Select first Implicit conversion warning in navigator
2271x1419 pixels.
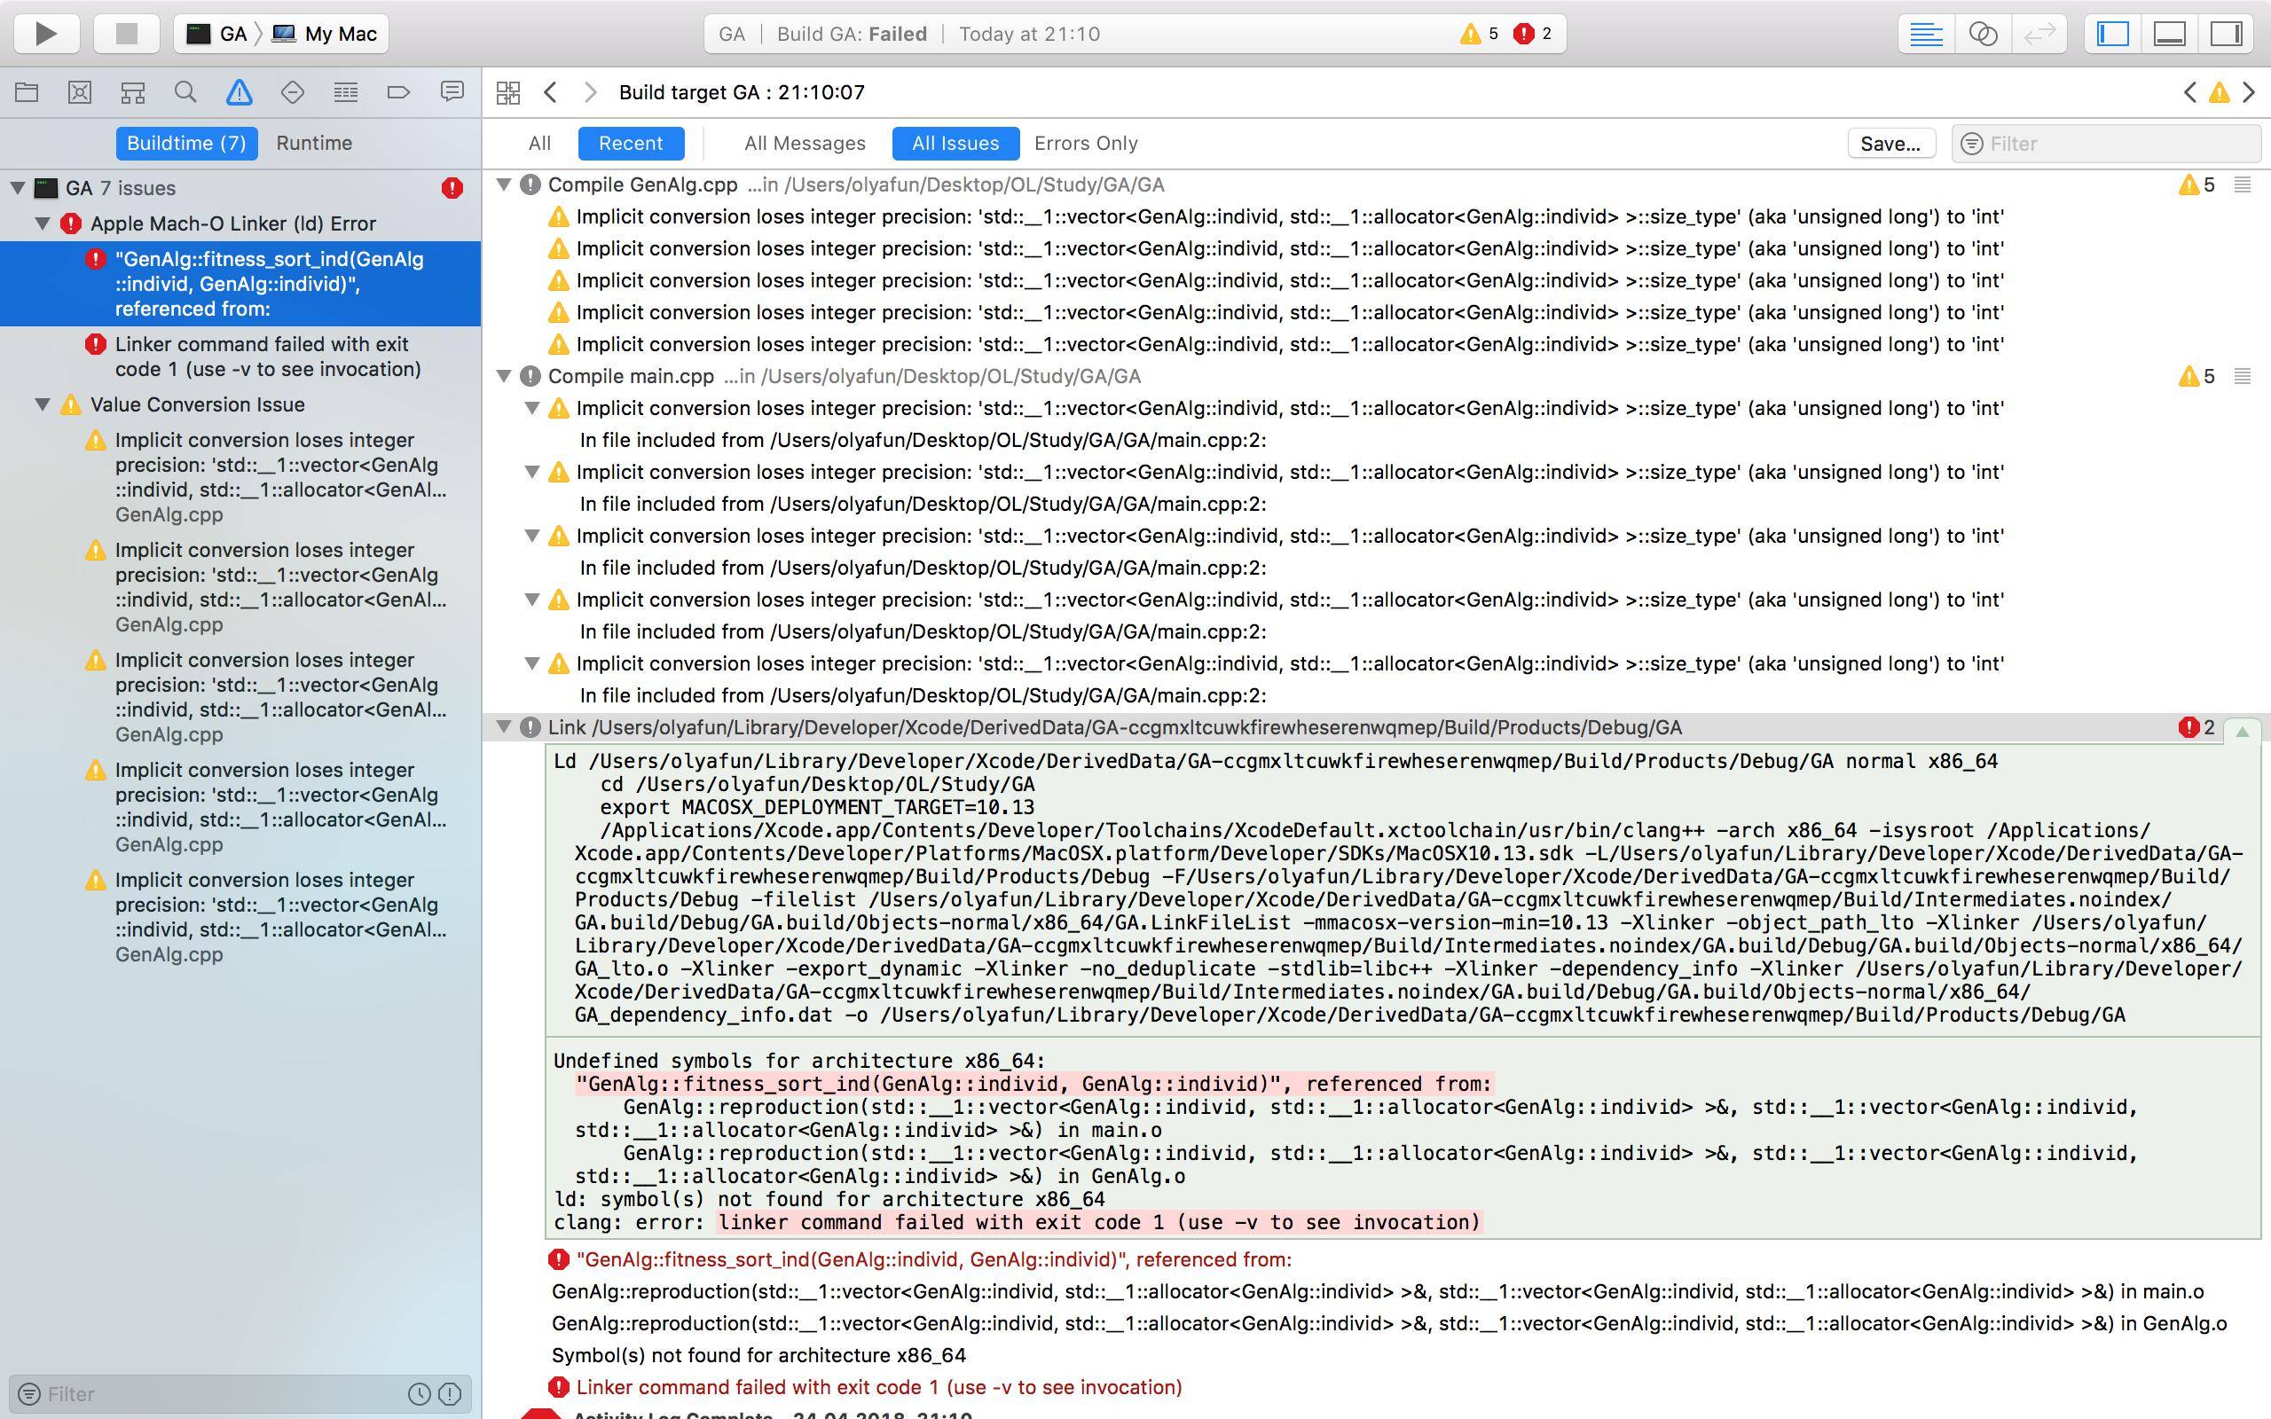(240, 477)
